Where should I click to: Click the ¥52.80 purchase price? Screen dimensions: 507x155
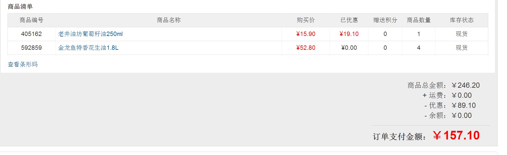click(x=306, y=48)
